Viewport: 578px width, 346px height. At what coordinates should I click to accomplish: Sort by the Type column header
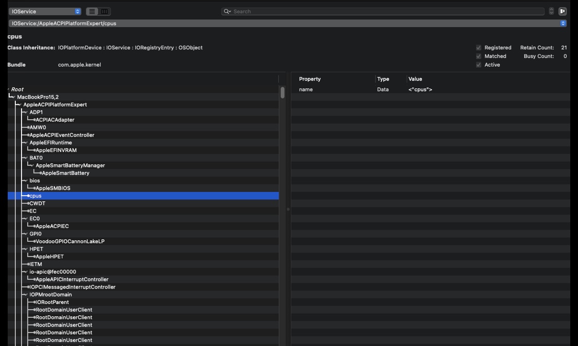point(383,79)
